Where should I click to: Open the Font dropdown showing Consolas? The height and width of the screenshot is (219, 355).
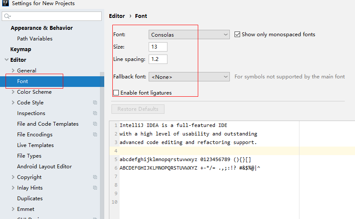189,35
